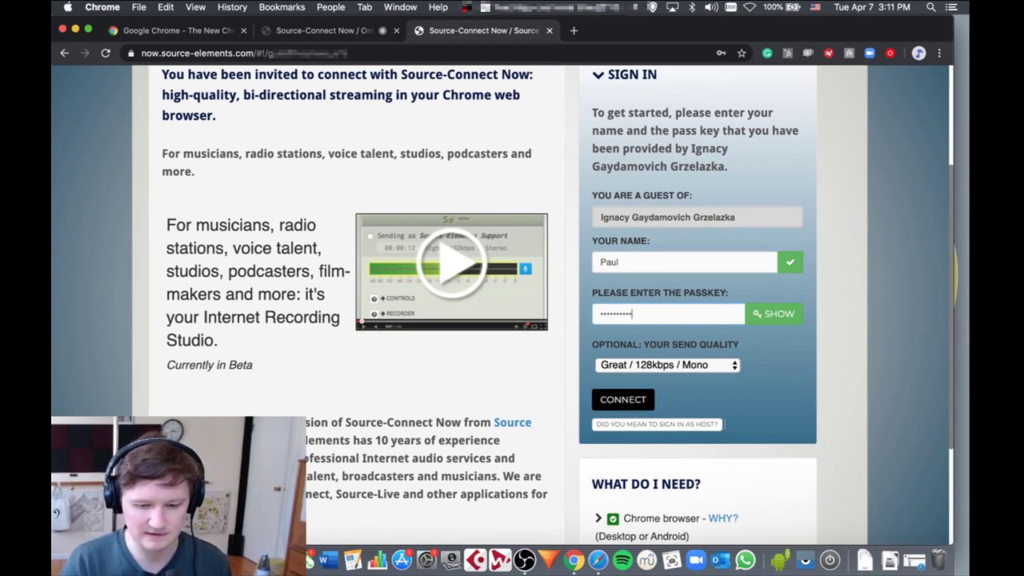Switch to Google Chrome New Chrome tab
This screenshot has height=576, width=1024.
[178, 30]
